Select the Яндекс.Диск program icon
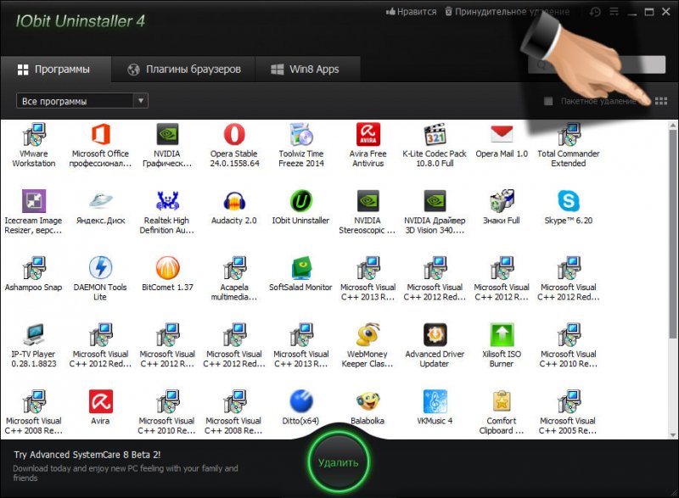Viewport: 679px width, 498px height. coord(100,208)
